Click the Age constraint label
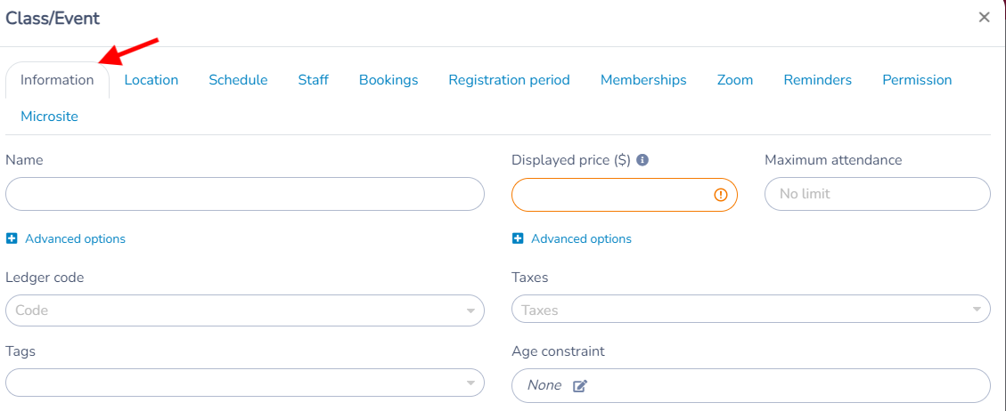 558,351
